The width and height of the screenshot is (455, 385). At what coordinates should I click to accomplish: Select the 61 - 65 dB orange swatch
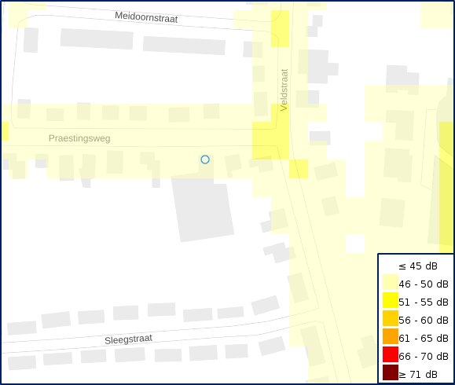pyautogui.click(x=391, y=336)
